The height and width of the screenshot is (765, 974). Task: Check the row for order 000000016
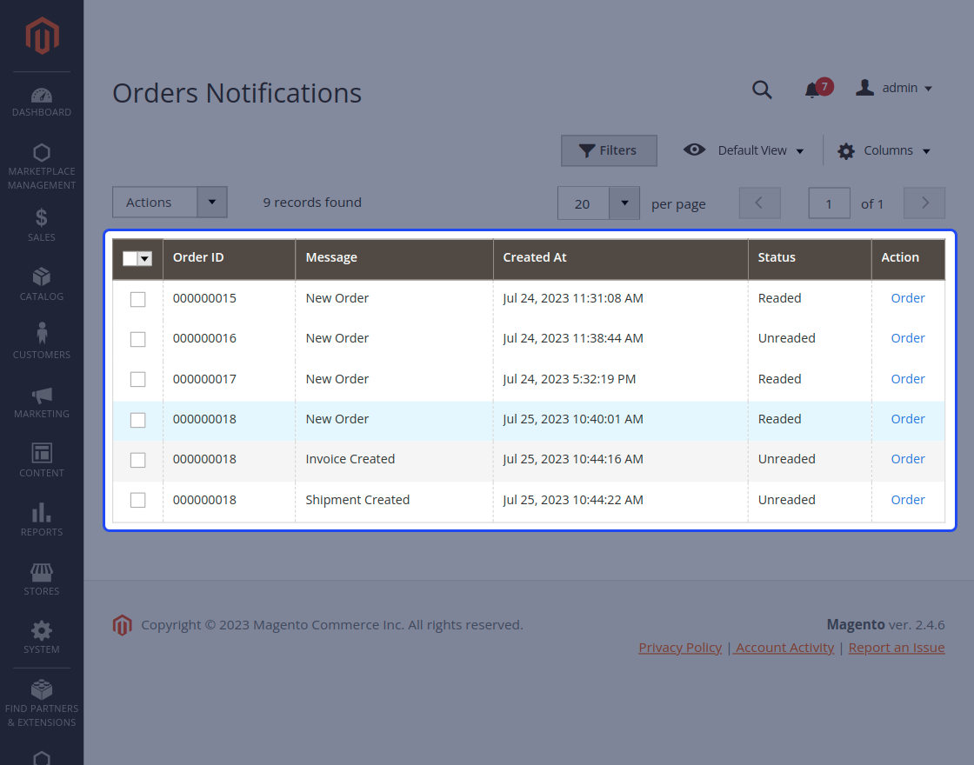[138, 339]
